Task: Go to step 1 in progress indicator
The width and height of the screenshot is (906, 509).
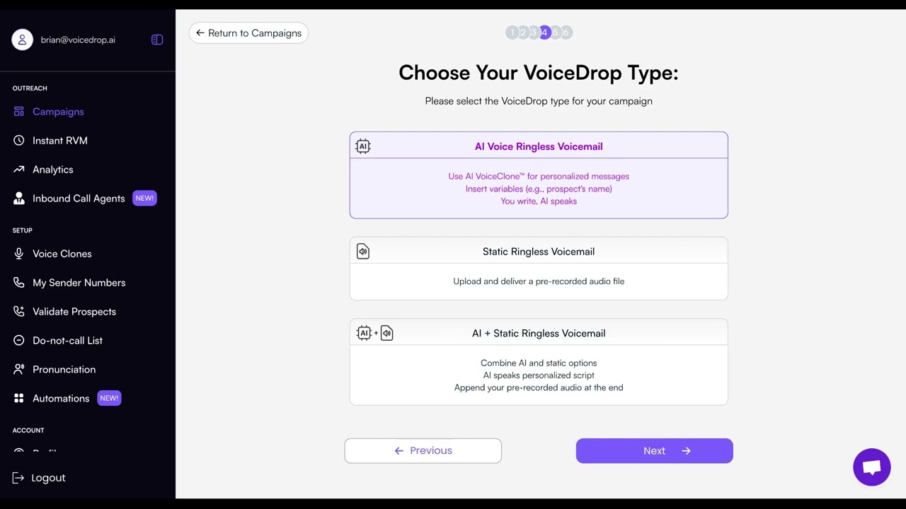Action: pyautogui.click(x=512, y=33)
